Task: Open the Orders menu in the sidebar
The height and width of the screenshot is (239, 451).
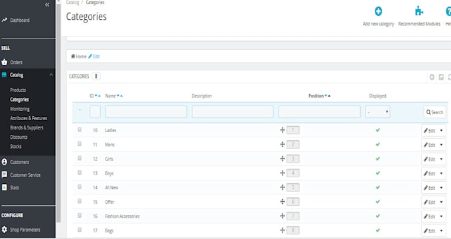Action: 16,62
